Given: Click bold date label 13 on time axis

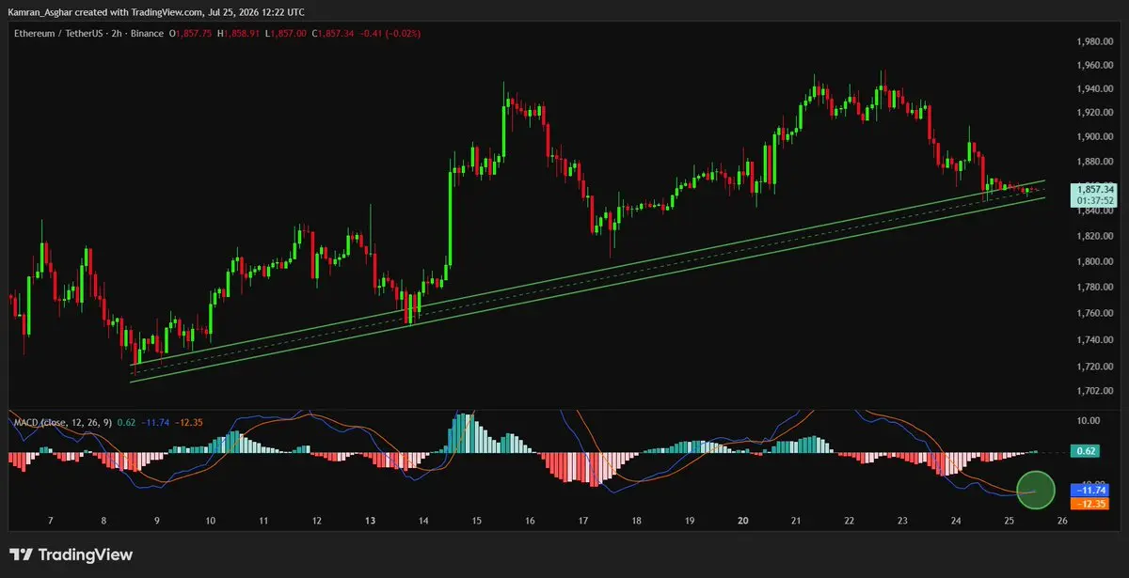Looking at the screenshot, I should [x=371, y=521].
